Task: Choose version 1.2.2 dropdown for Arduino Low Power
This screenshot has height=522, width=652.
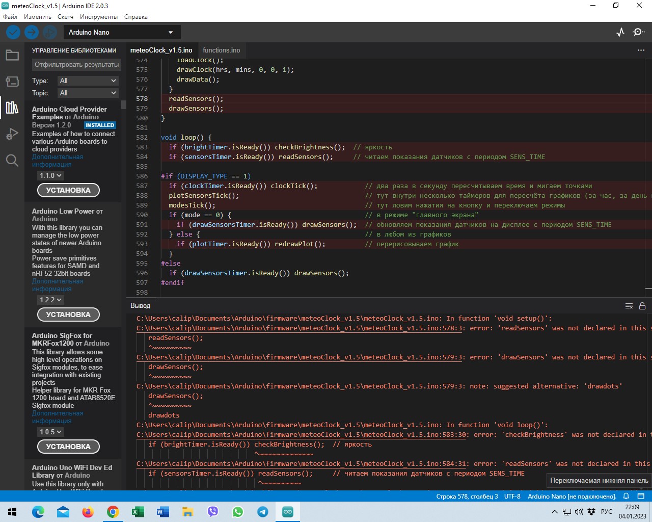Action: point(50,300)
